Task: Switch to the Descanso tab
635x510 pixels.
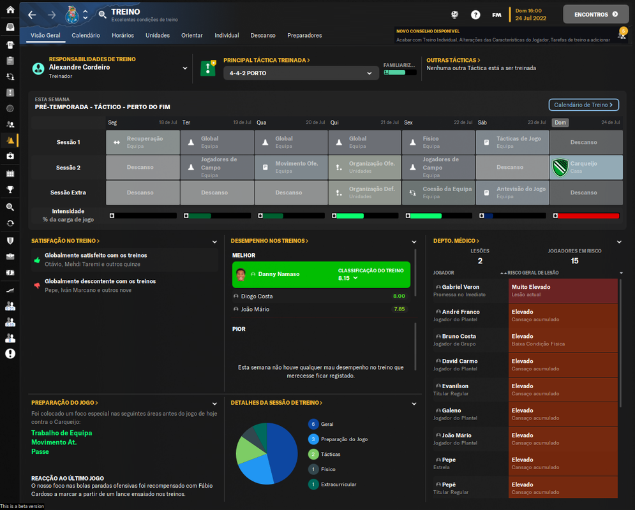Action: click(x=263, y=36)
